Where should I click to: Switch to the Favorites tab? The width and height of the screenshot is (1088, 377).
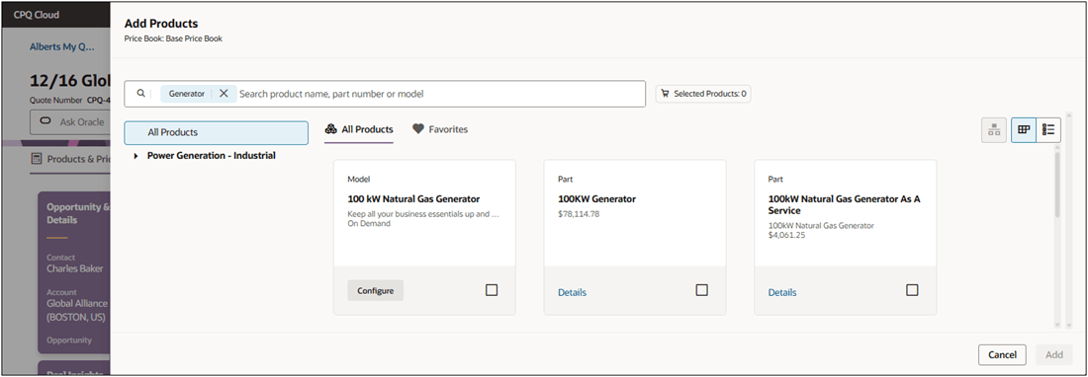[440, 129]
